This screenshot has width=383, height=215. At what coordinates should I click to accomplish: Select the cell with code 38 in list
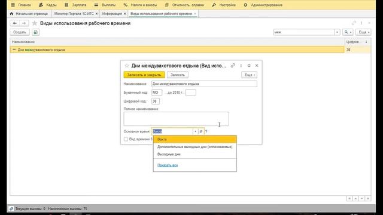pos(358,50)
